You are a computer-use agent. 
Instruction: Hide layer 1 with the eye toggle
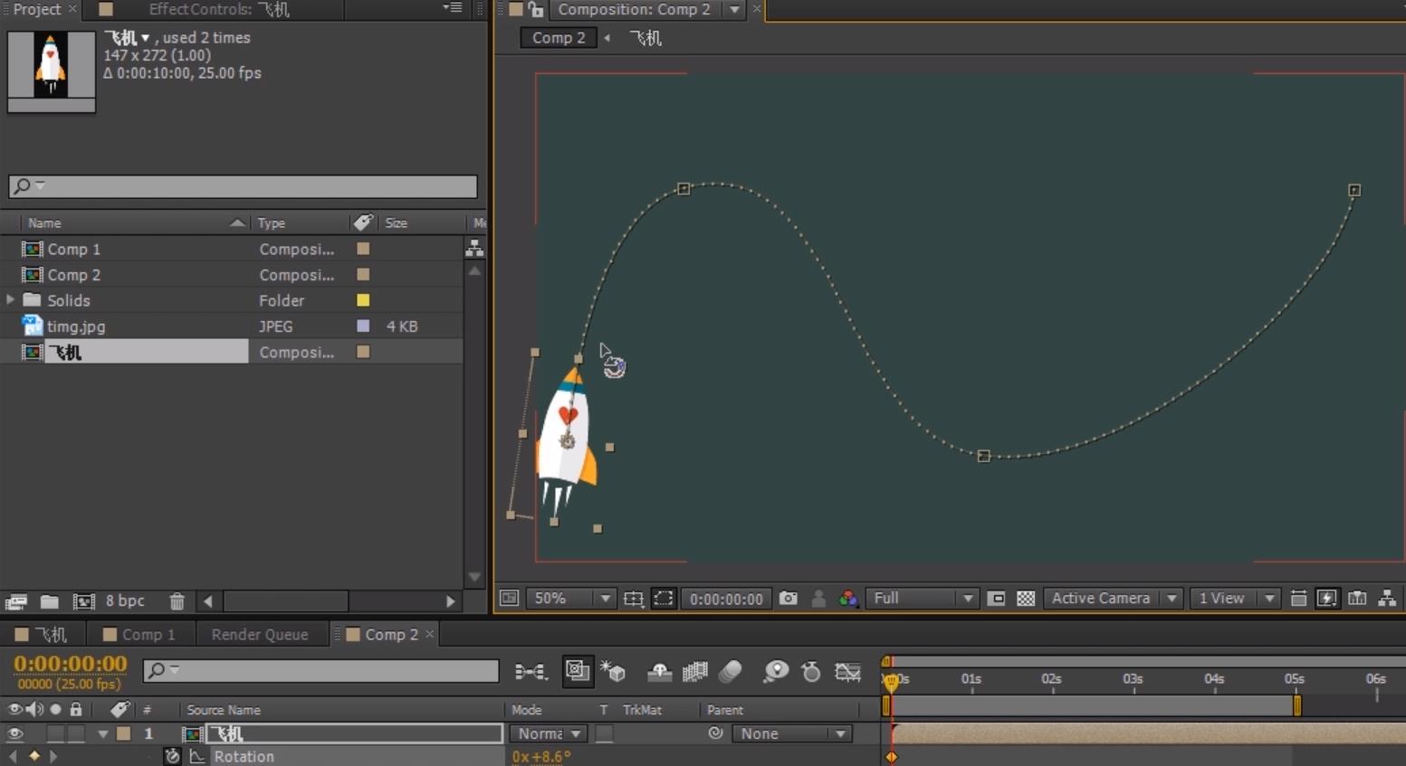14,733
